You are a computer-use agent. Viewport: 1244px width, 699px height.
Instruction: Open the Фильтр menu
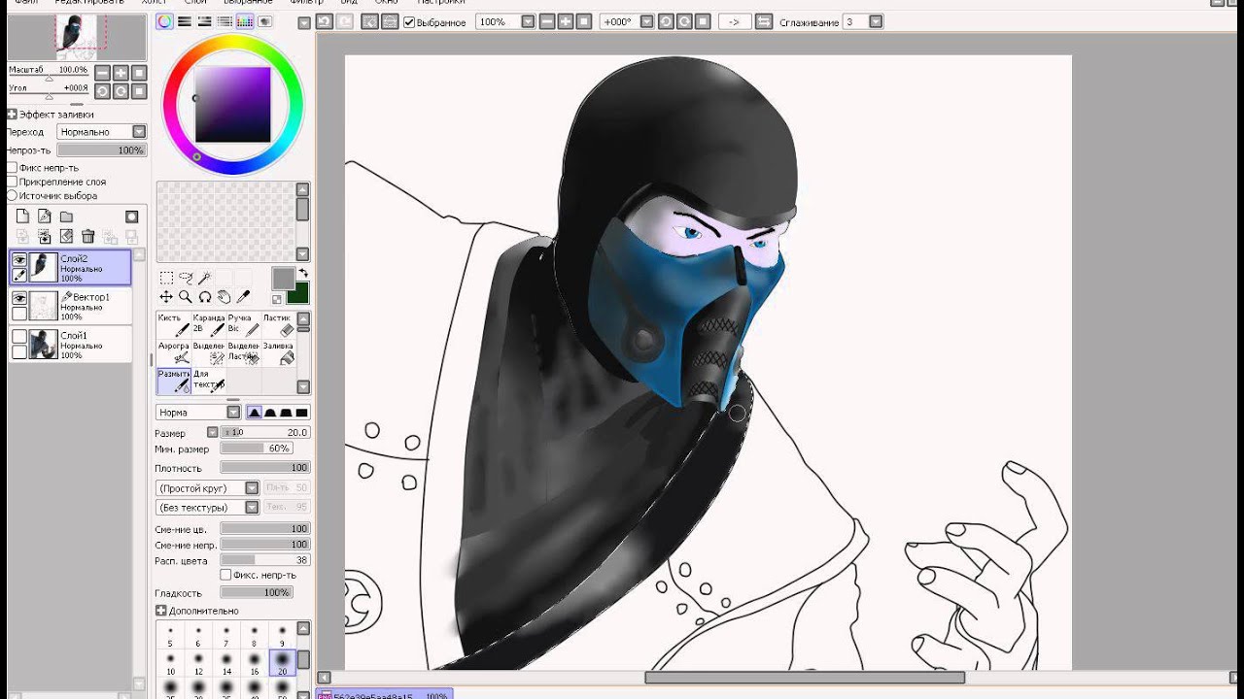(x=306, y=3)
